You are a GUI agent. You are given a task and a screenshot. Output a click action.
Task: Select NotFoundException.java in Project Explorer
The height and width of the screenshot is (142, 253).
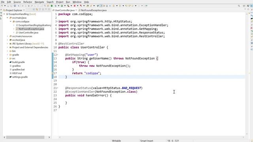31,29
